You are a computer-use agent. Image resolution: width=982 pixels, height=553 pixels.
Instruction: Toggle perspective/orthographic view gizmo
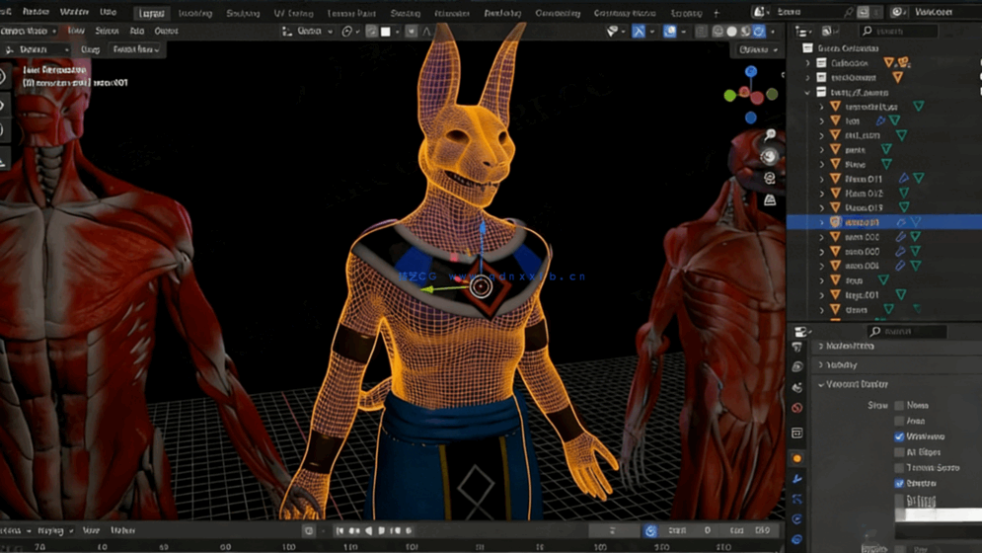point(770,200)
